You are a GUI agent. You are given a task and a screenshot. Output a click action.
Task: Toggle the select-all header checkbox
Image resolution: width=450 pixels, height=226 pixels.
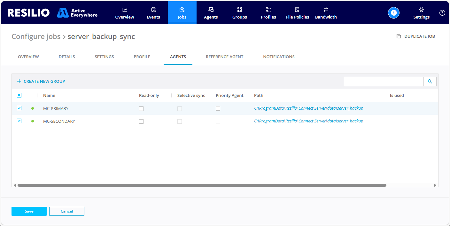[19, 95]
